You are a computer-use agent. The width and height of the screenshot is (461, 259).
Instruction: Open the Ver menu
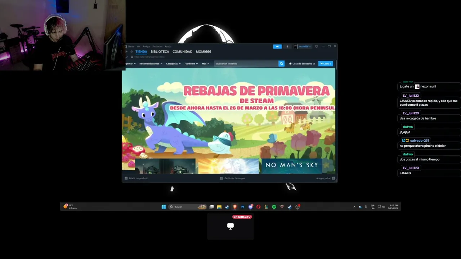(x=138, y=46)
